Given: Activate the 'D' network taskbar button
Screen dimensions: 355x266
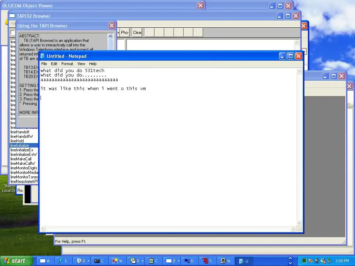Looking at the screenshot, I should [x=189, y=261].
